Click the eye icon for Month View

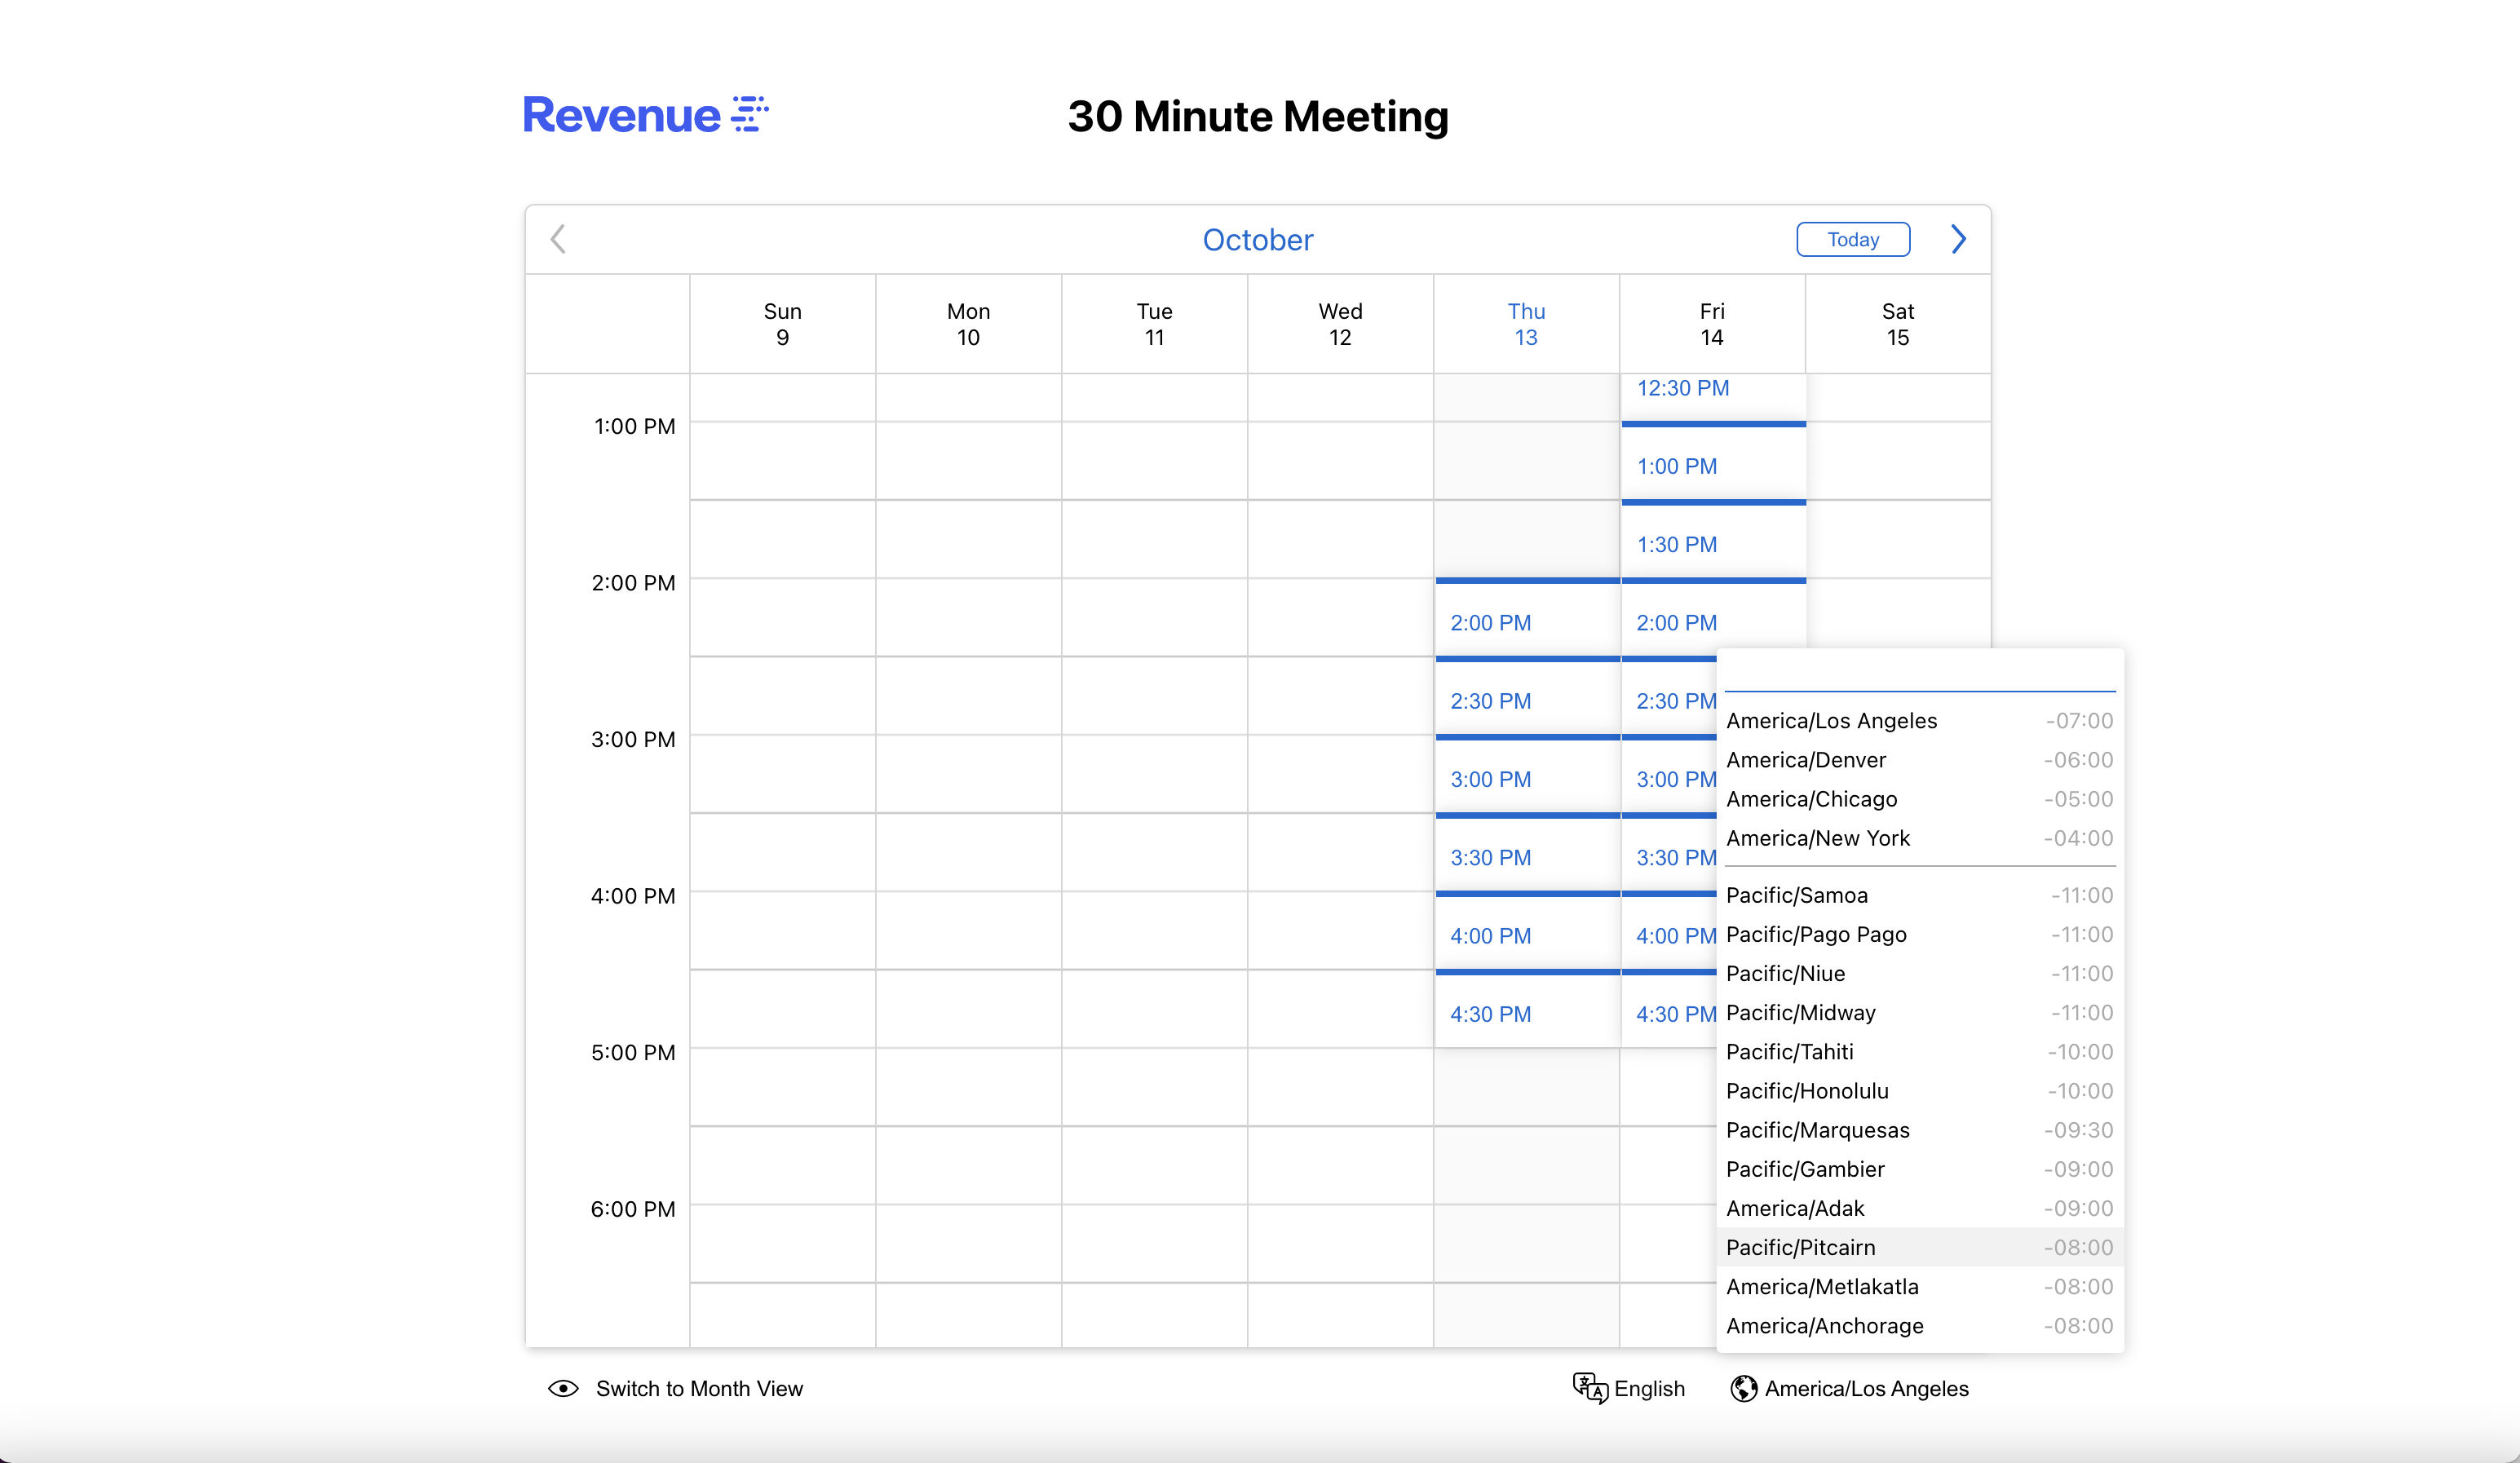click(x=563, y=1388)
